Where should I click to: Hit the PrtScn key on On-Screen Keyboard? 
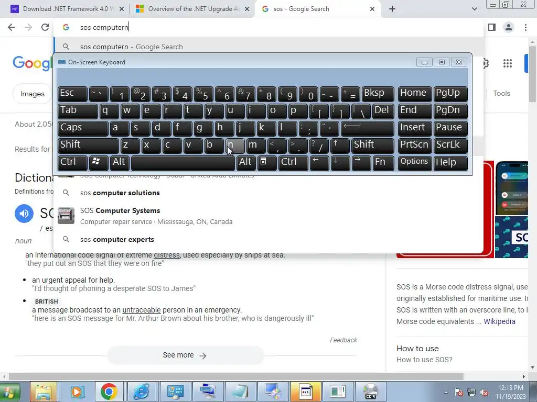tap(415, 146)
